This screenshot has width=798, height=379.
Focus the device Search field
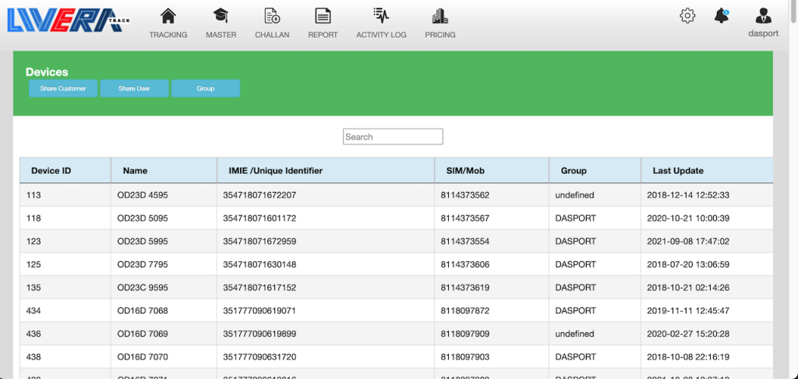(x=393, y=137)
